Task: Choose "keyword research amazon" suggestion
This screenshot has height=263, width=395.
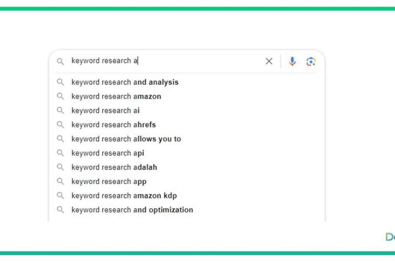Action: coord(116,96)
